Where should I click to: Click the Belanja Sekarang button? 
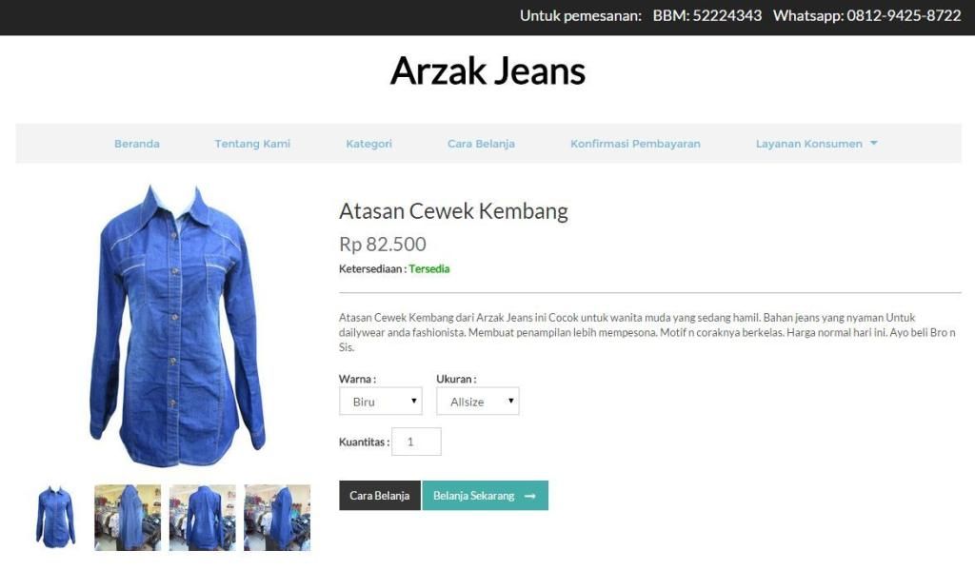click(x=485, y=496)
